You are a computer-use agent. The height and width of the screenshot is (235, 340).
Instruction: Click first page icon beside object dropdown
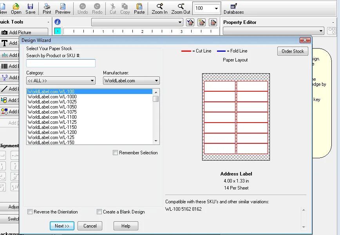(x=190, y=22)
